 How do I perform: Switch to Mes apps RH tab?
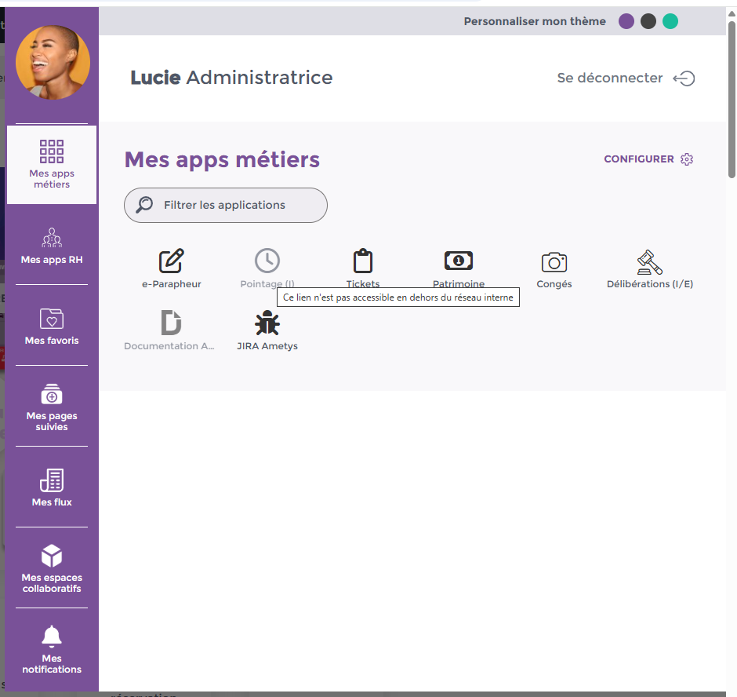pos(52,246)
